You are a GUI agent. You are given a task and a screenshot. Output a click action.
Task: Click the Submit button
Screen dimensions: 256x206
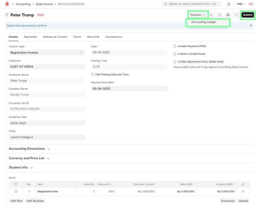click(x=247, y=15)
